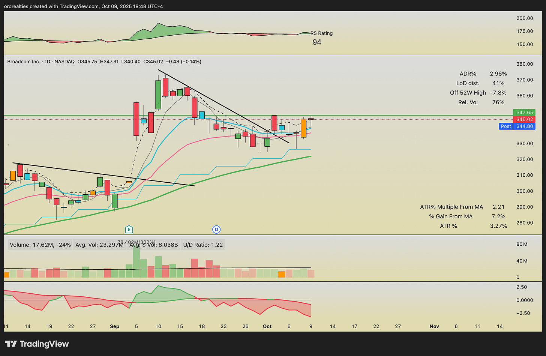546x356 pixels.
Task: Click the TradingView logo at bottom left
Action: (x=37, y=344)
